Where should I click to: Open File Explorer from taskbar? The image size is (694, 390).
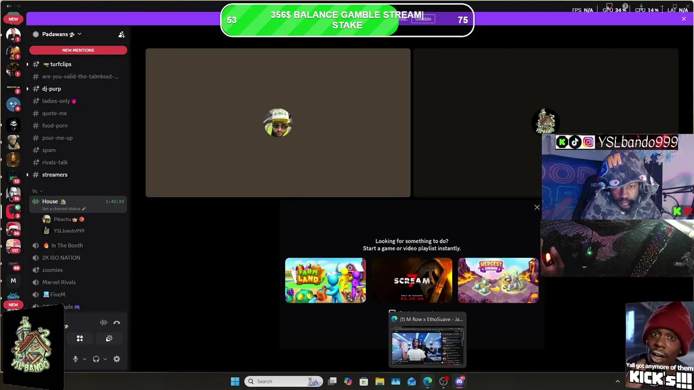380,381
